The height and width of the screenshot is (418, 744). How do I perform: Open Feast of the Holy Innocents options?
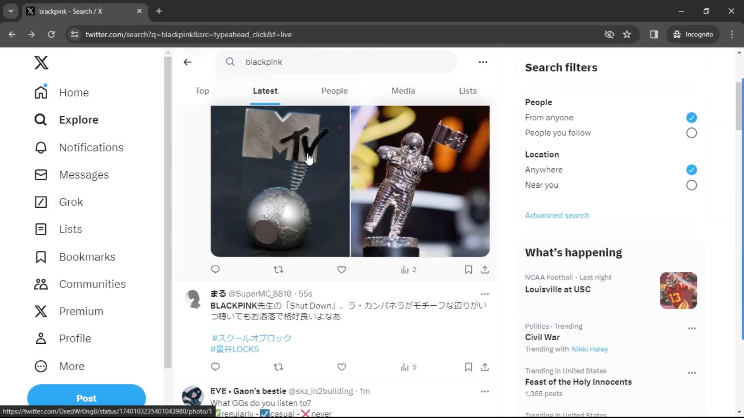[x=692, y=373]
